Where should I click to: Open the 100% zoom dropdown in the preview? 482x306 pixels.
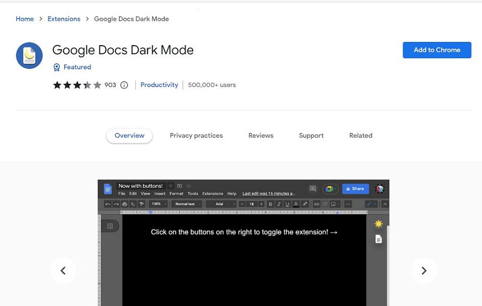[159, 204]
